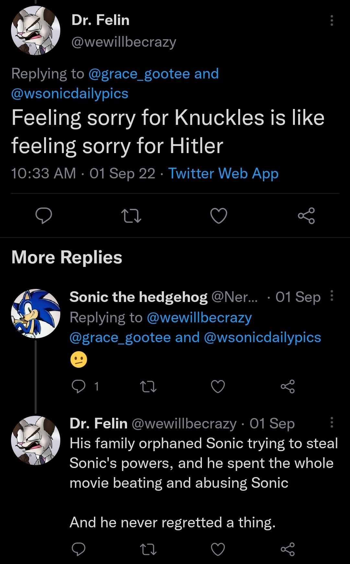
Task: Retweet the "His family orphaned Sonic" reply
Action: coord(148,549)
